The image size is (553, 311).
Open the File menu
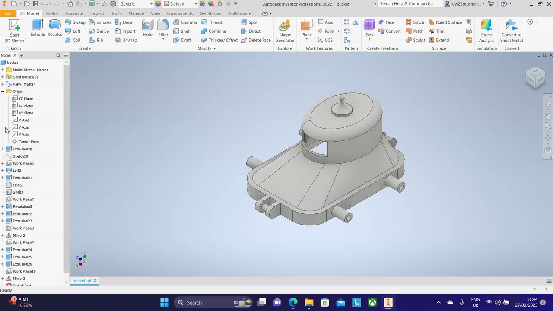[8, 13]
